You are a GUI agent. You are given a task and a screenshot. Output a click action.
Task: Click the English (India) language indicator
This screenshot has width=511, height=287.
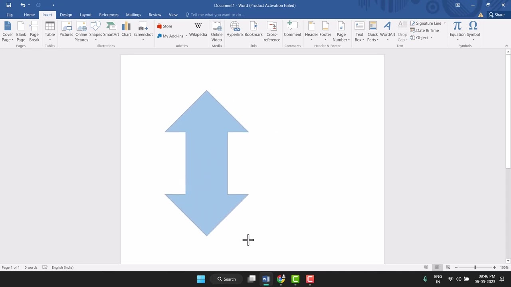(63, 267)
